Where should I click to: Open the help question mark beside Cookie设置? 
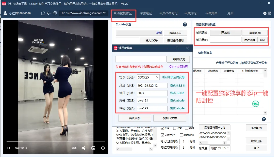(185, 24)
